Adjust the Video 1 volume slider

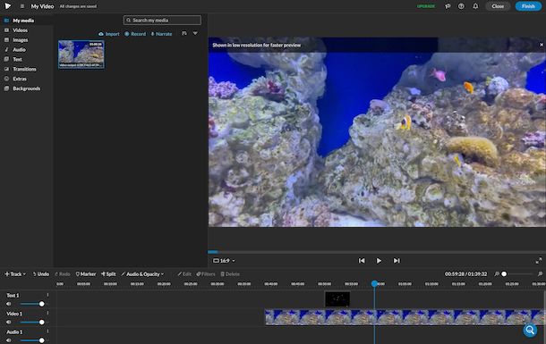coord(41,323)
